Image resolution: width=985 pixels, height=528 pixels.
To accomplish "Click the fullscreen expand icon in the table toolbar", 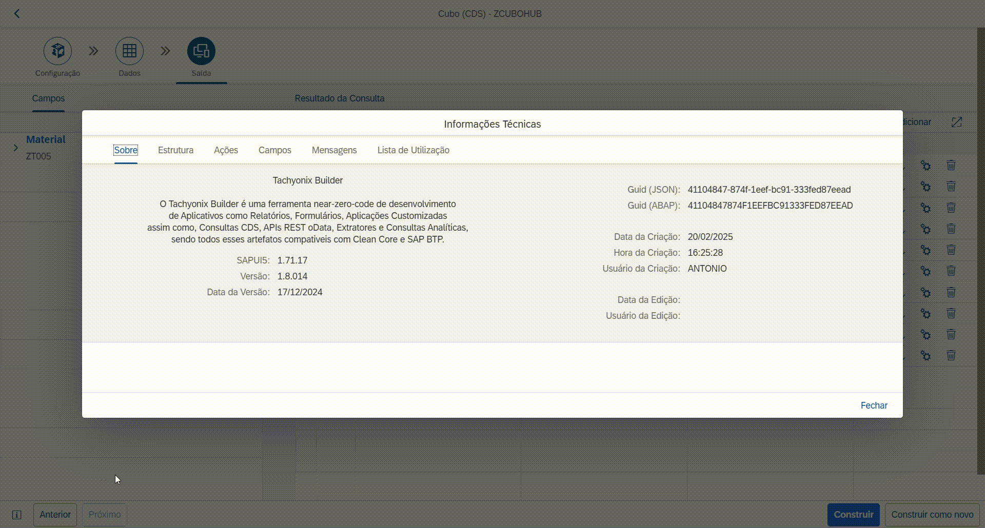I will point(956,122).
